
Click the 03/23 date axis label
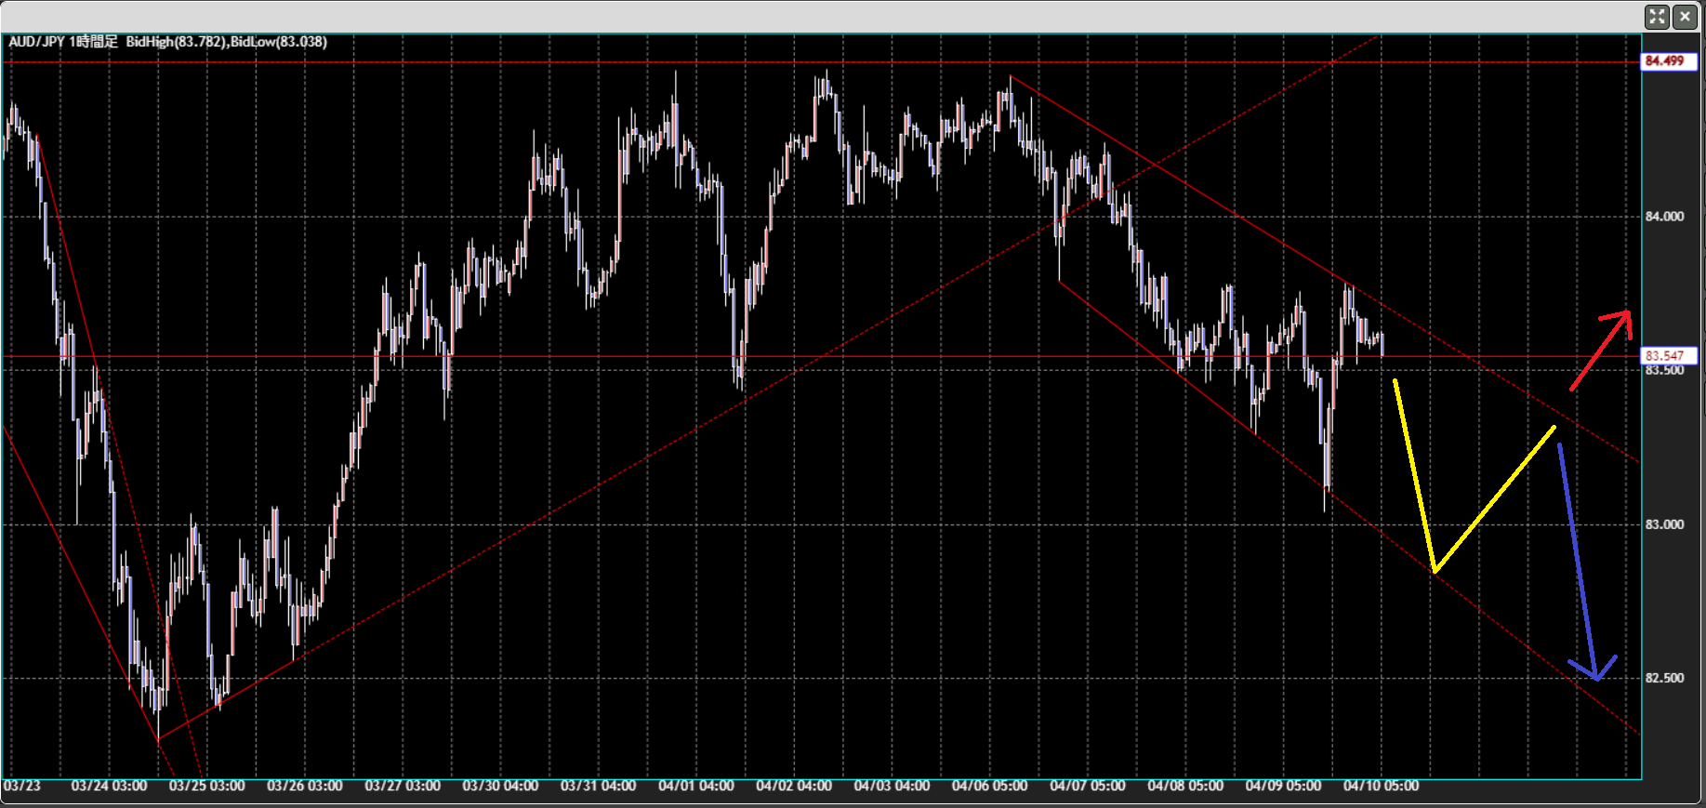click(22, 787)
